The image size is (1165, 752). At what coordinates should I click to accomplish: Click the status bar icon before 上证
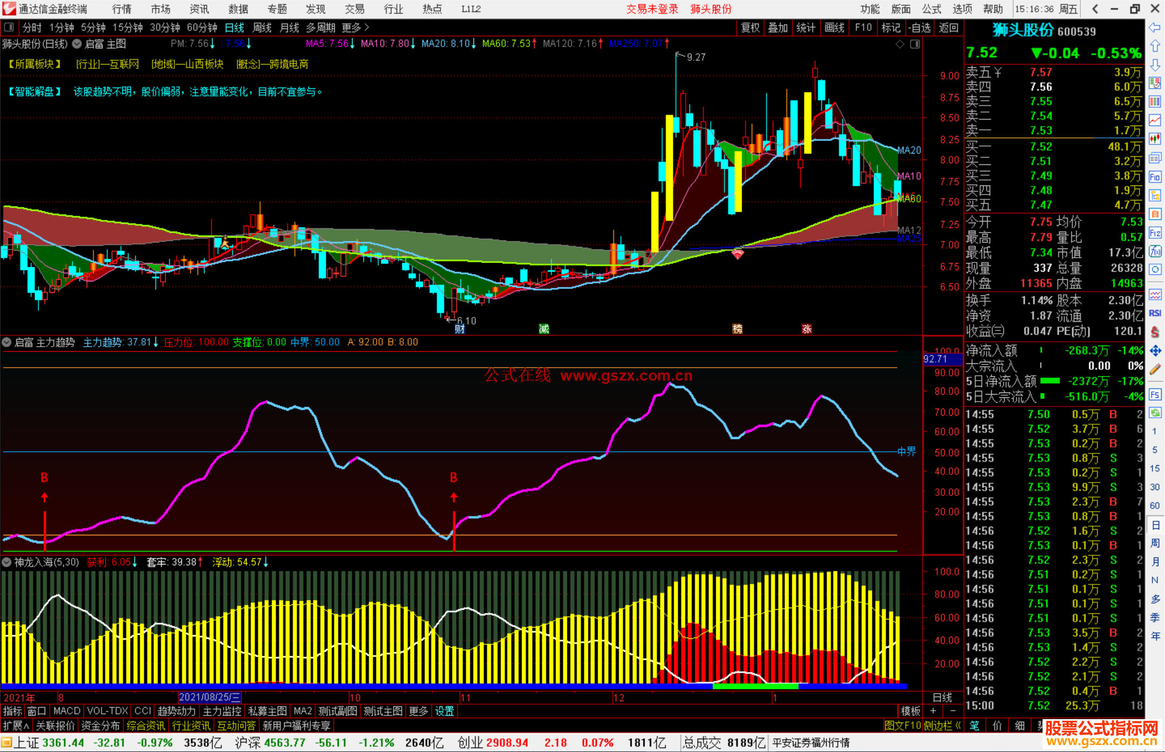(x=6, y=743)
